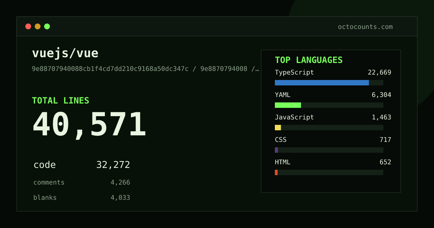Open the octocounts.com link
Screen dimensions: 434x228
365,27
